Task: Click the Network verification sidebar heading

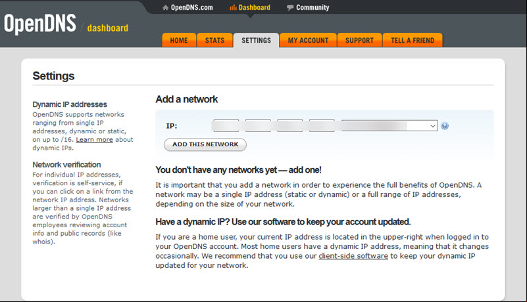Action: (66, 165)
